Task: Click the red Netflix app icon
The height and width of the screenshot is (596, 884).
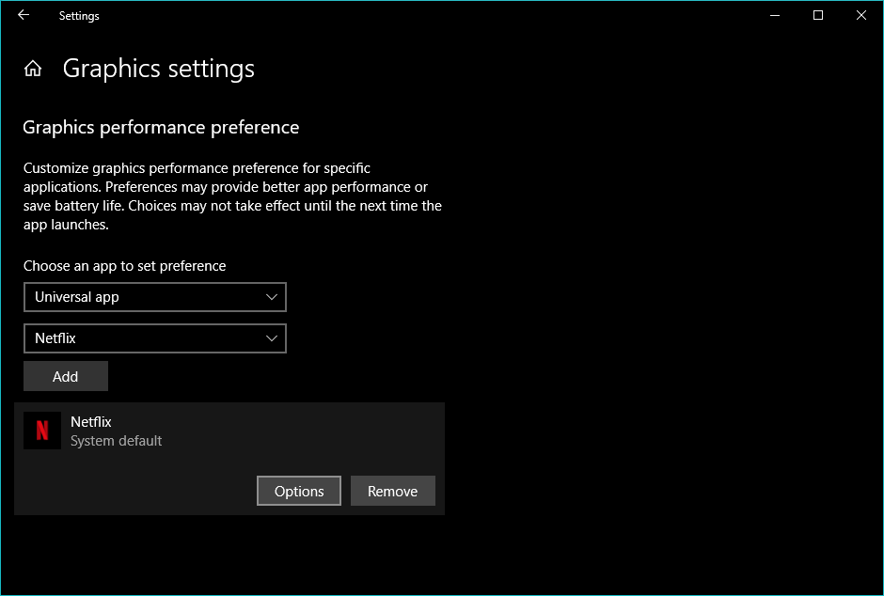Action: (x=42, y=431)
